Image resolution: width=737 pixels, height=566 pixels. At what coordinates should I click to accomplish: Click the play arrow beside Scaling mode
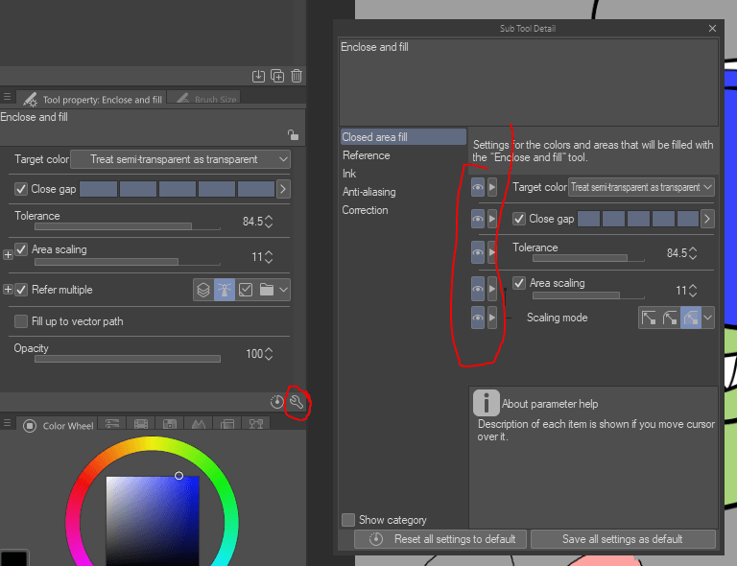491,318
